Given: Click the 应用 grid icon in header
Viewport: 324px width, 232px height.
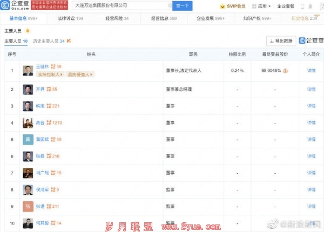Looking at the screenshot, I should click(254, 6).
